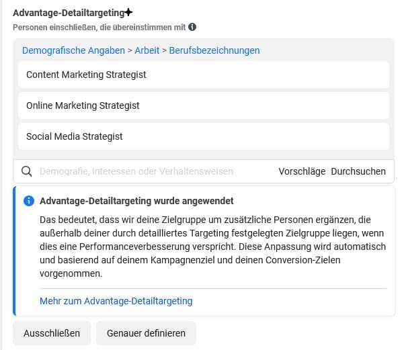
Task: Click the 'Advantage-Detailtargeting' section title
Action: coord(69,13)
